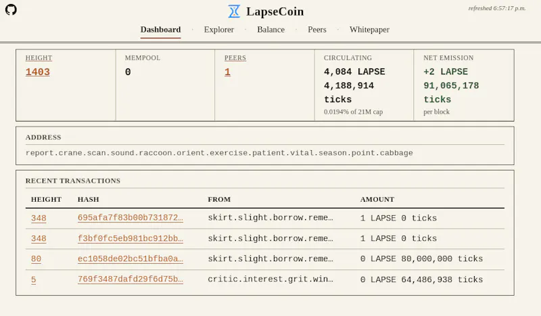Click the CIRCULATING label

(x=348, y=58)
